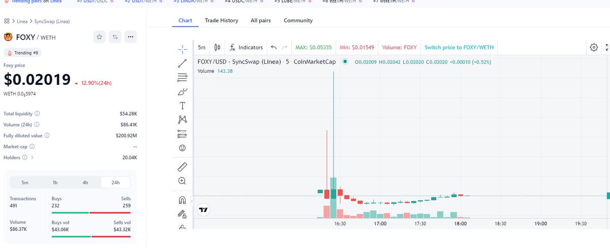Click the 20.04K holders value
The image size is (610, 248).
[130, 158]
